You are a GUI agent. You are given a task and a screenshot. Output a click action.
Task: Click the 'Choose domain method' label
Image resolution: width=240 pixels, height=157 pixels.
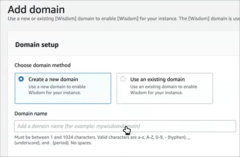(42, 65)
